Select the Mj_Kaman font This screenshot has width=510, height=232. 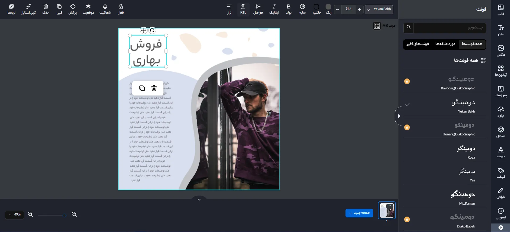[x=445, y=196]
